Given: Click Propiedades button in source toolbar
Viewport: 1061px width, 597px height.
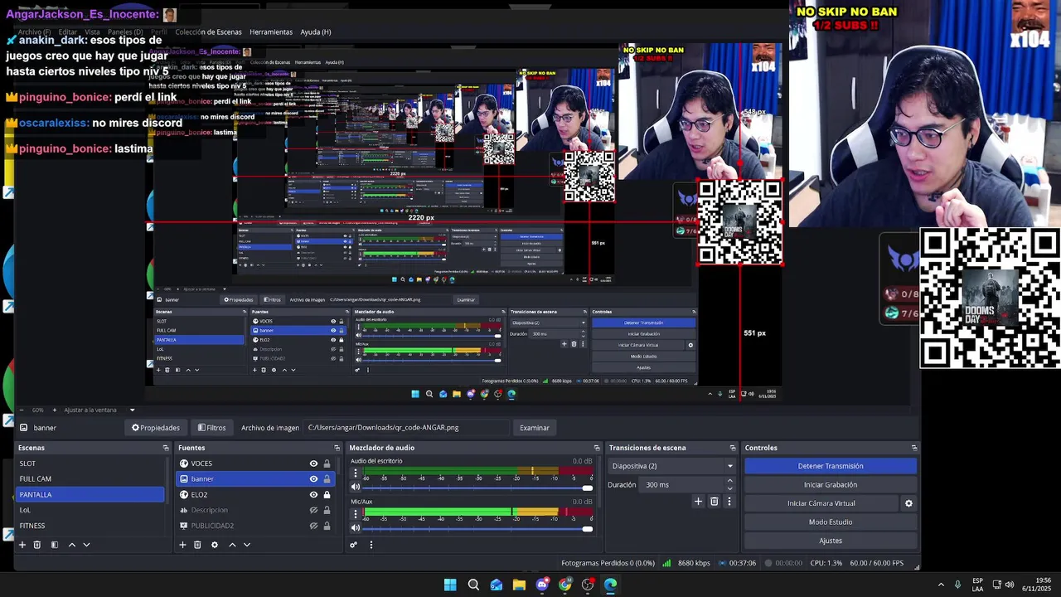Looking at the screenshot, I should coord(156,428).
